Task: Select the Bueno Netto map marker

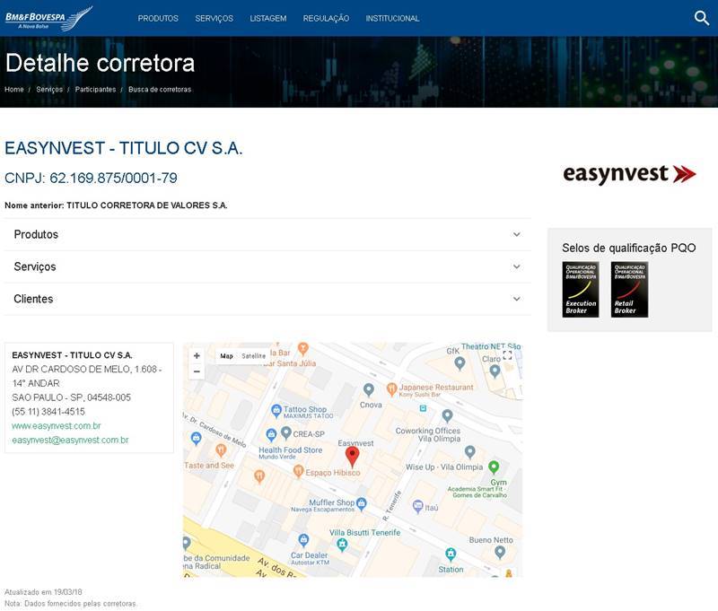Action: click(x=500, y=553)
